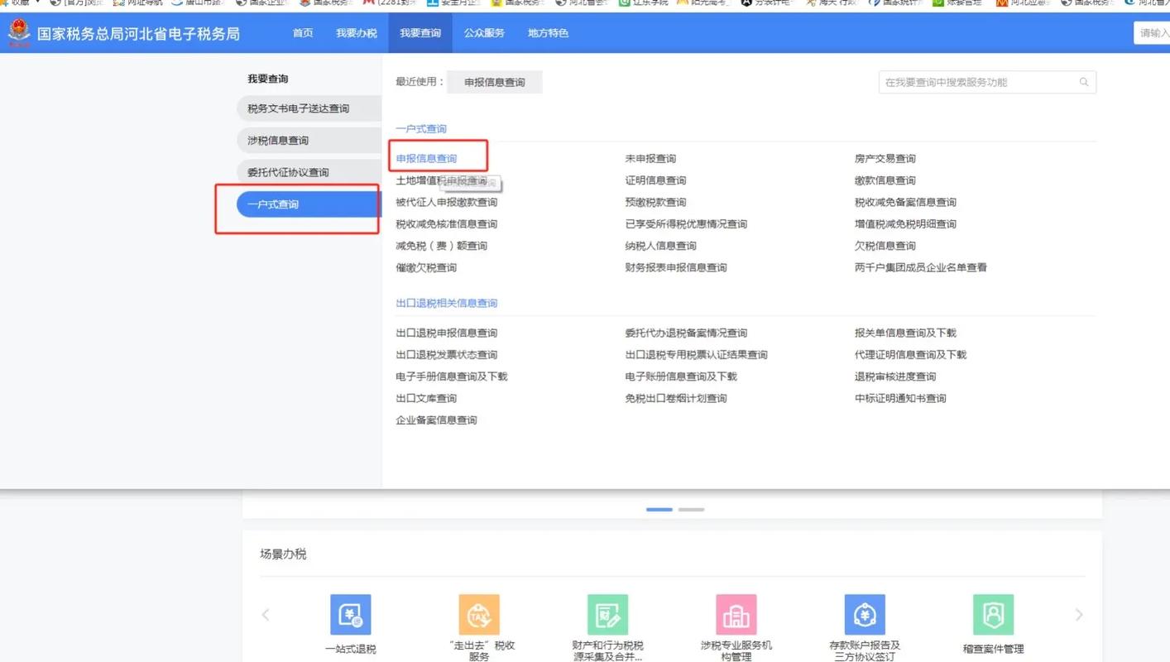The height and width of the screenshot is (662, 1170).
Task: Collapse back using the carousel left arrow
Action: click(266, 615)
